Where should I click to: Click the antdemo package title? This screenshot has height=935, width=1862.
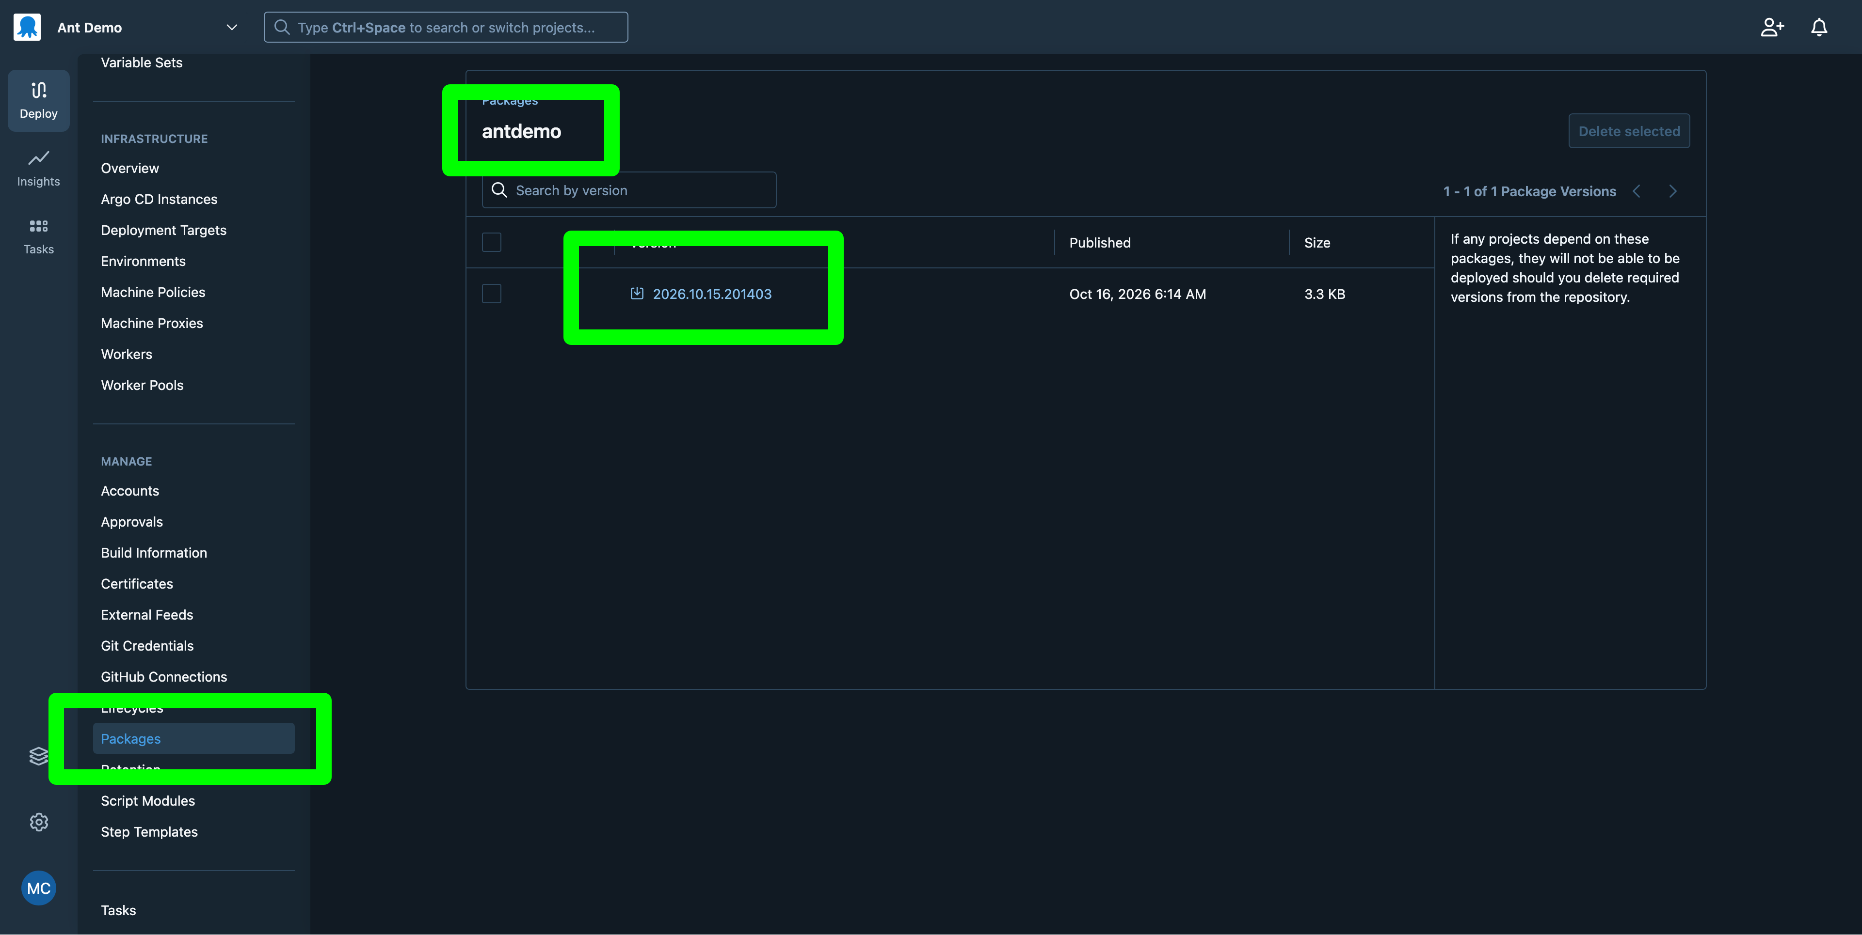[521, 131]
